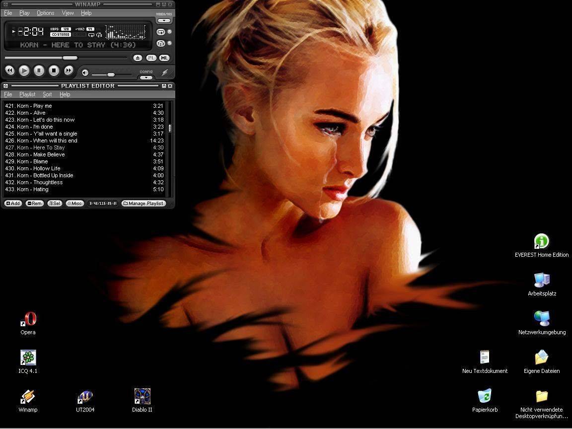Expand the CONFIG dropdown arrow

[x=146, y=77]
